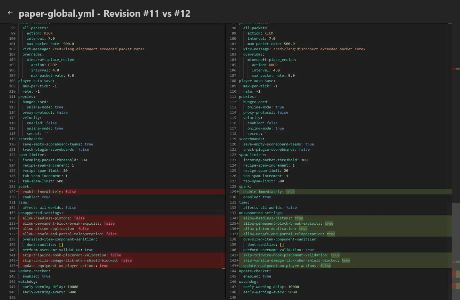Select 'proxies:' key in the right diff pane
Screen dimensions: 460x300
pyautogui.click(x=247, y=97)
